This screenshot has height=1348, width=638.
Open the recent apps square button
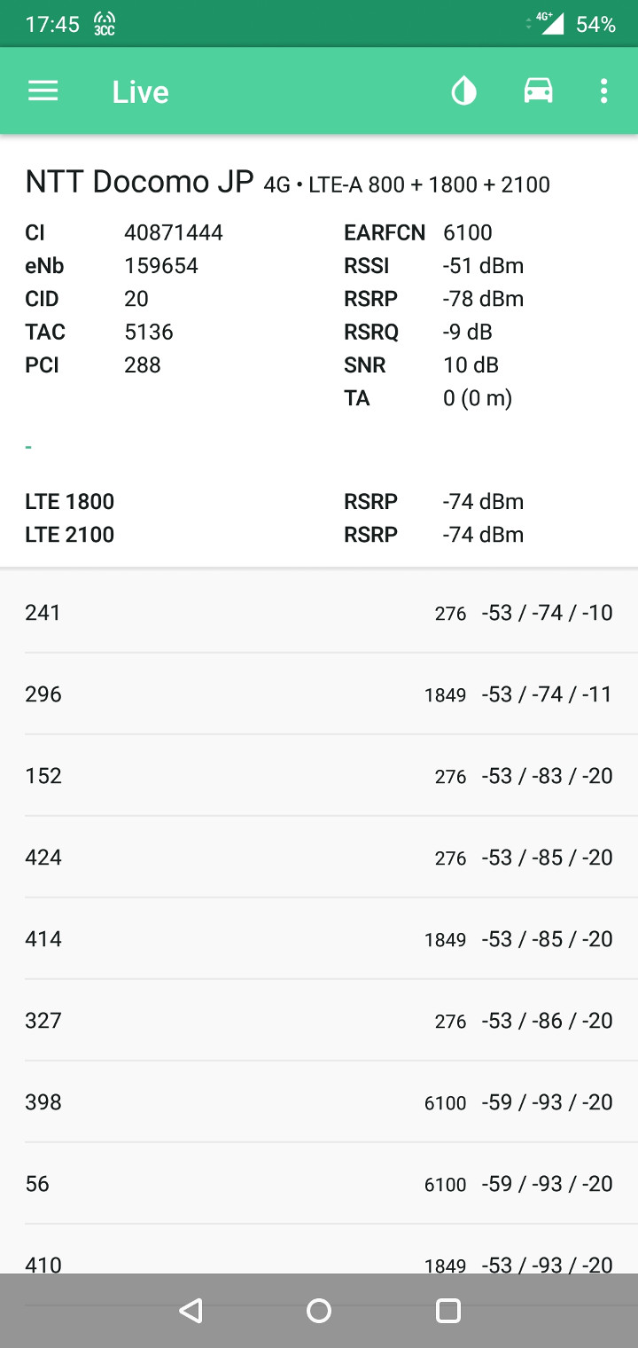448,1311
